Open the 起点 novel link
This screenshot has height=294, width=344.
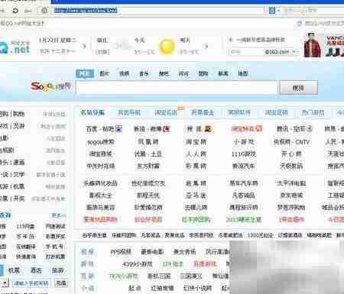[135, 288]
